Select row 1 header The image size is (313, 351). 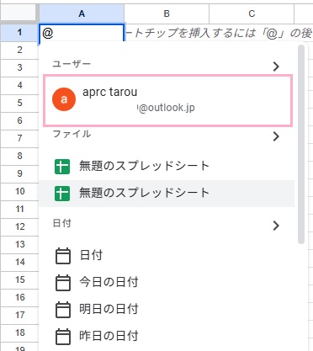[x=19, y=33]
